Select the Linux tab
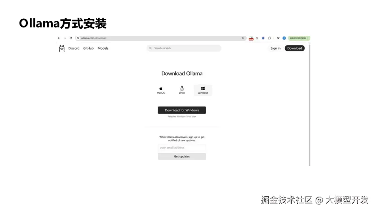Viewport: 375px width, 211px height. point(182,90)
